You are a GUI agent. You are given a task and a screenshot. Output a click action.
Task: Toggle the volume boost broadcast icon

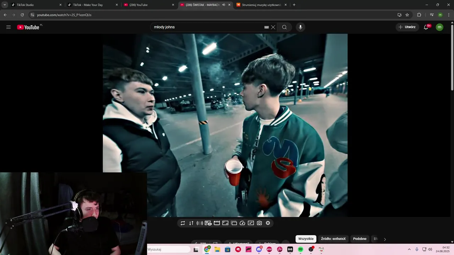point(200,223)
